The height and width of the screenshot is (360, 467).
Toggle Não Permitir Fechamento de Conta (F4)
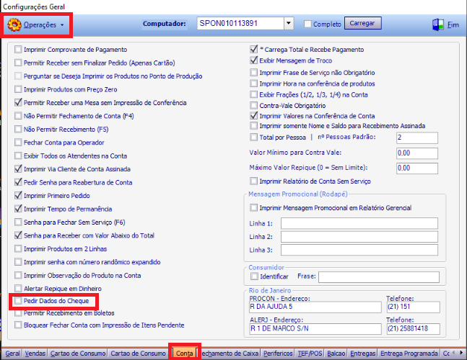coord(18,115)
